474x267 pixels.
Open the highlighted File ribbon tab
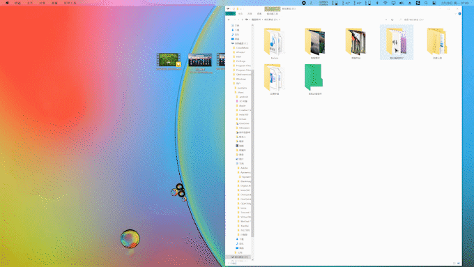pyautogui.click(x=230, y=14)
